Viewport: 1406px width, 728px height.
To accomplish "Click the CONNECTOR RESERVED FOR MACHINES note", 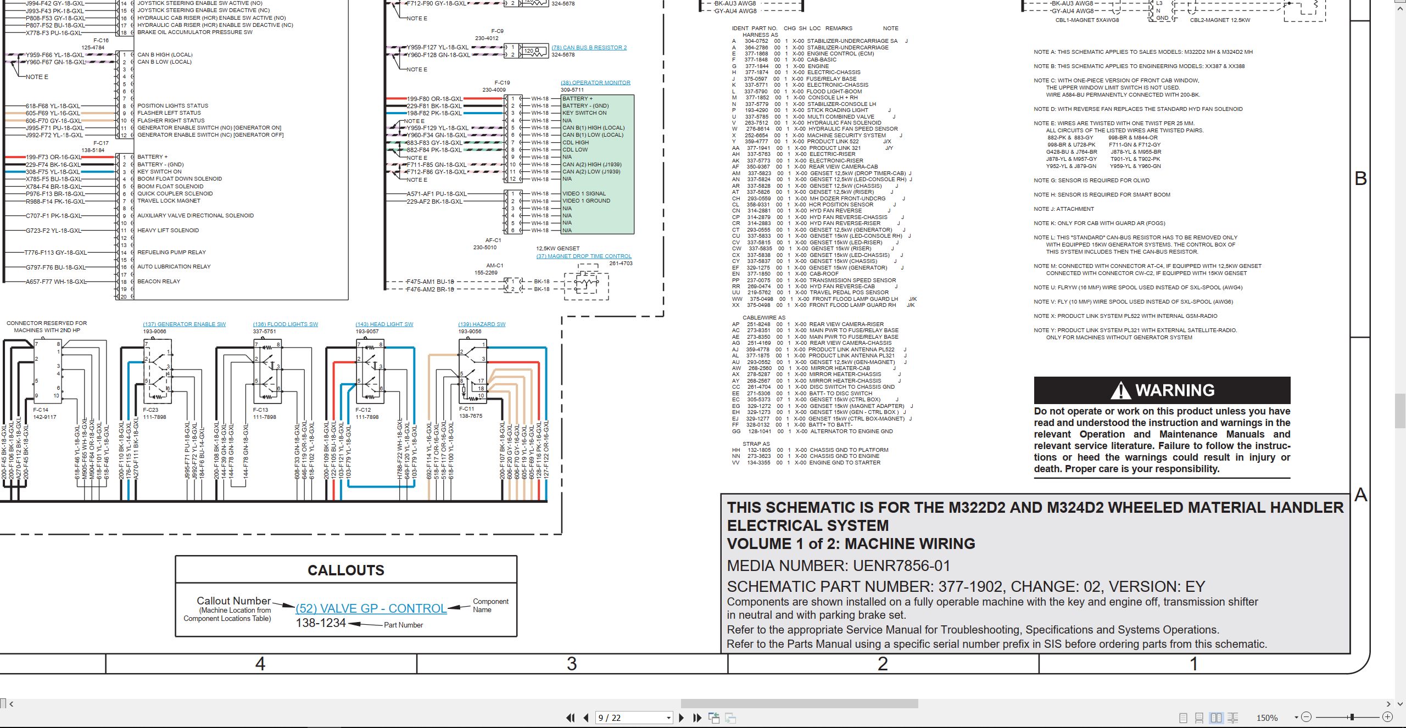I will click(x=47, y=327).
